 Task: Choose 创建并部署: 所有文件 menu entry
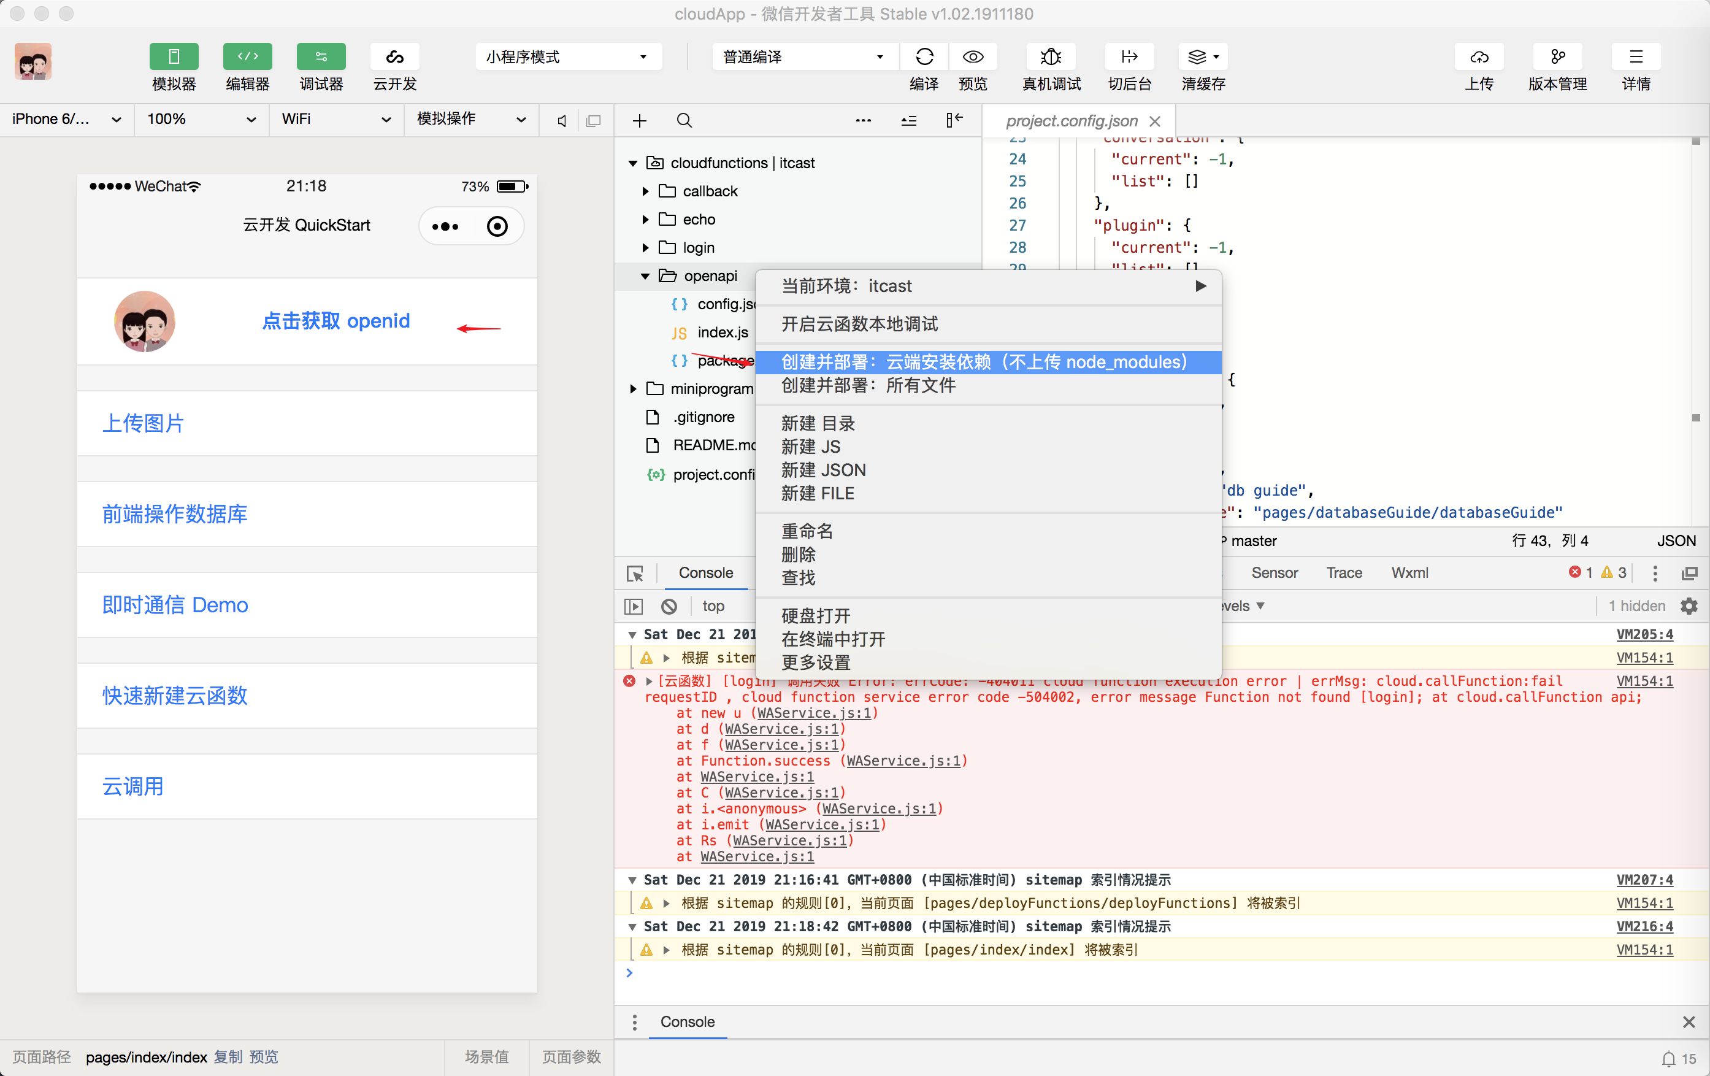click(989, 386)
